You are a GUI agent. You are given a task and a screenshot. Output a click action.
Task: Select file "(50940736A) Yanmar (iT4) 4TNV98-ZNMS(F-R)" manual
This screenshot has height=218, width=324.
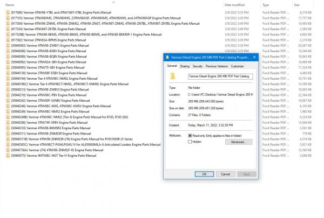coord(57,150)
